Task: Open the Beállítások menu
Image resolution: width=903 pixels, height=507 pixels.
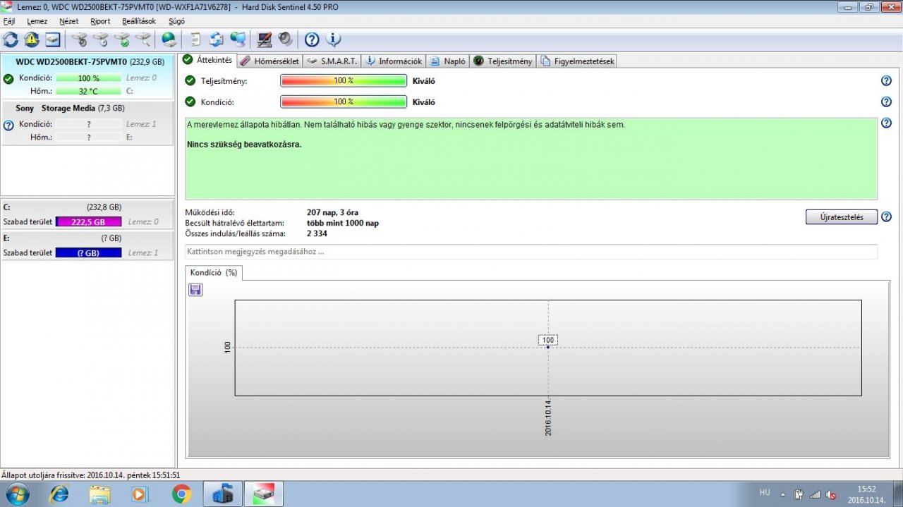Action: [139, 21]
